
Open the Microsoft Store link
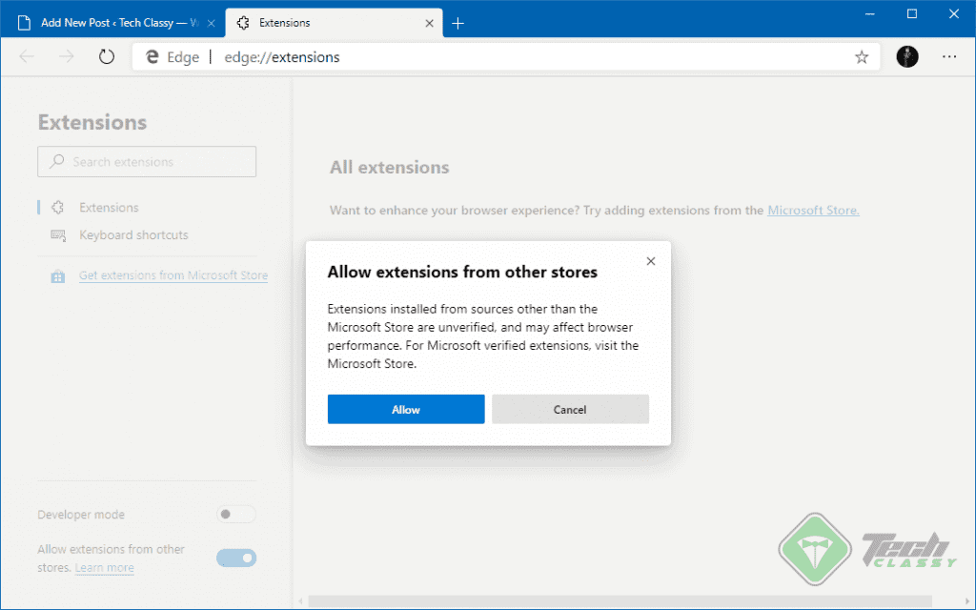pos(812,211)
